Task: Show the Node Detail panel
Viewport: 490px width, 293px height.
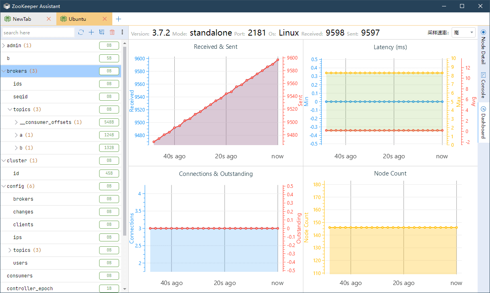Action: click(x=484, y=44)
